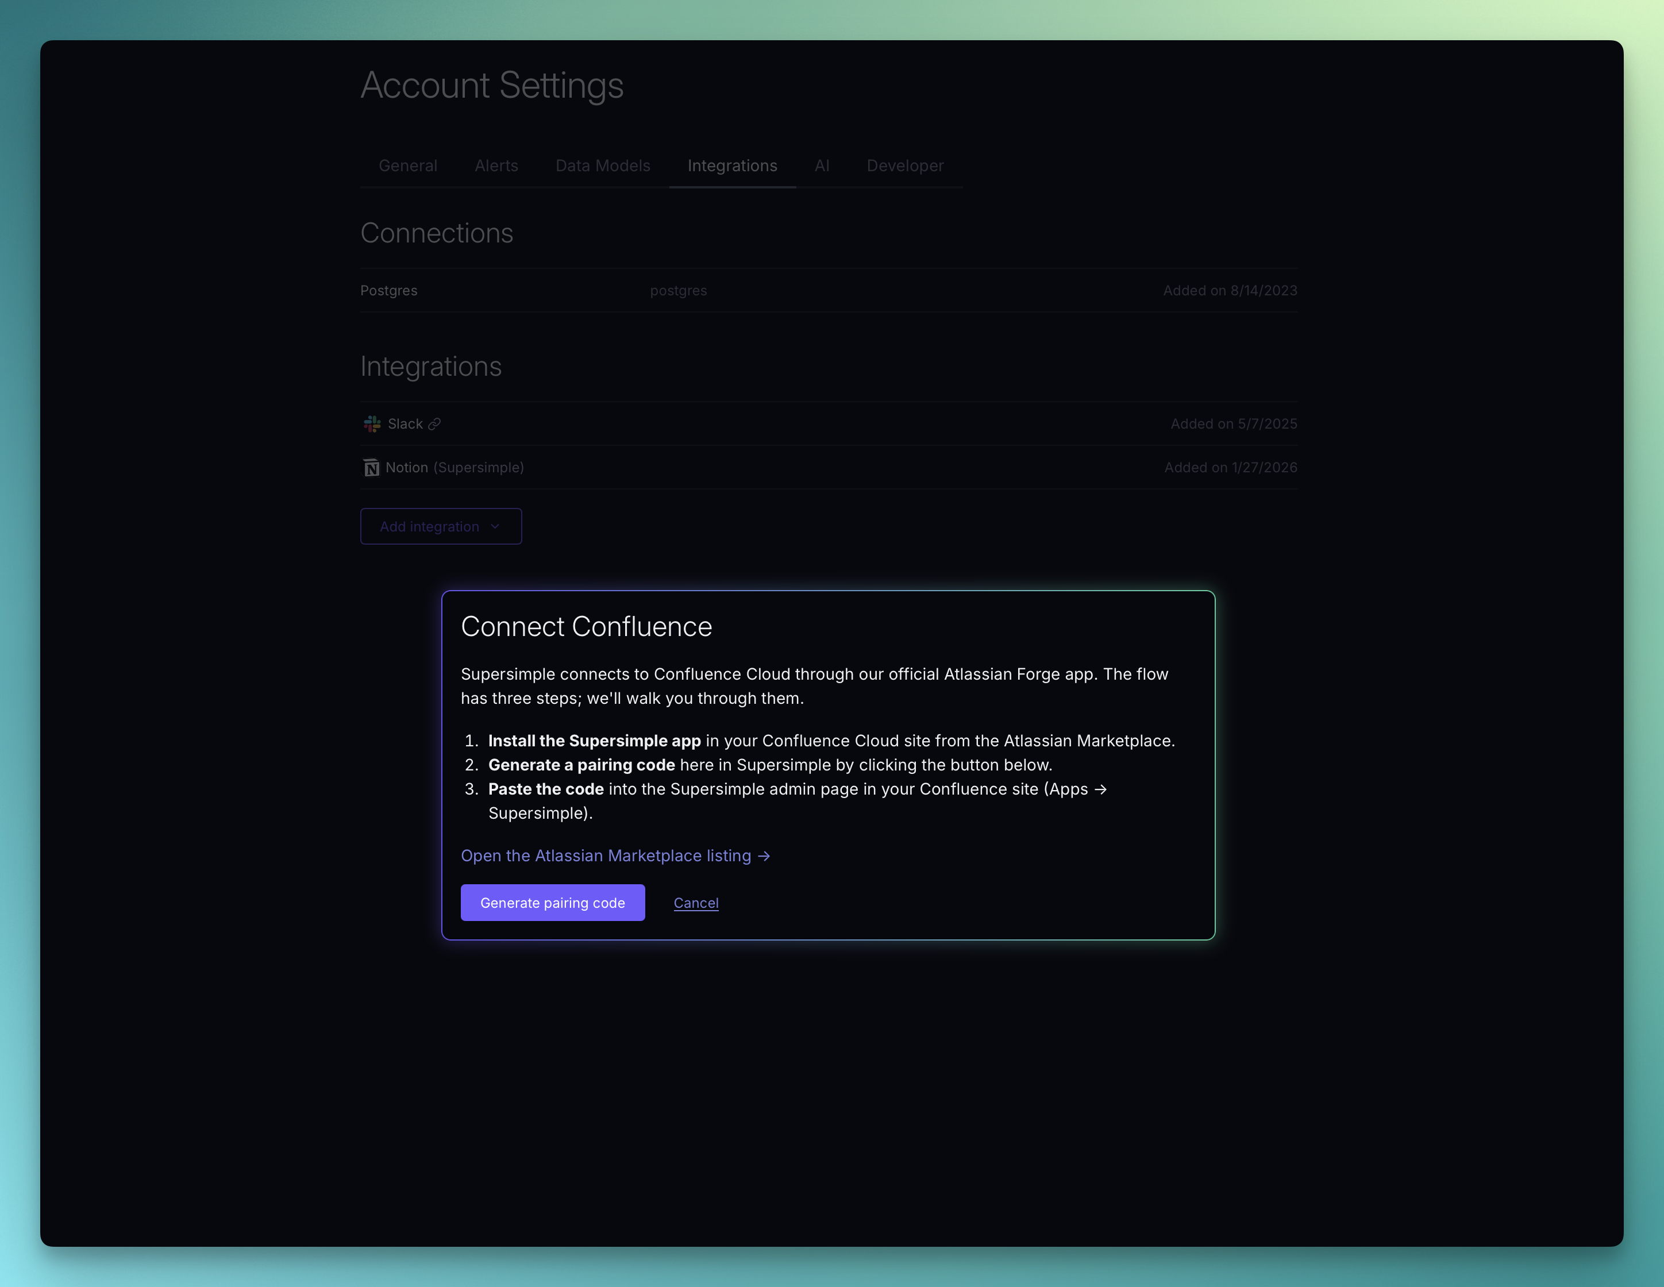Click the Add integration button label
1664x1287 pixels.
click(429, 526)
